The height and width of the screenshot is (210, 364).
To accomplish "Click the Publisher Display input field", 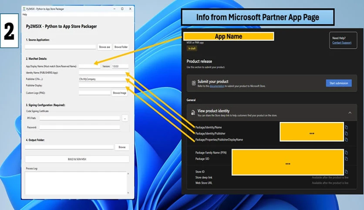I will [x=104, y=85].
